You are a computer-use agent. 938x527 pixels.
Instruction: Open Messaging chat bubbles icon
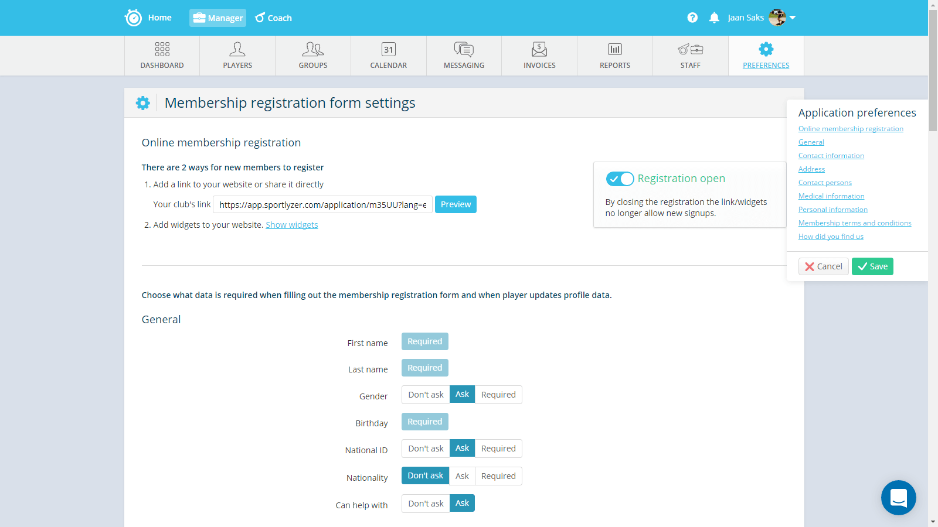(x=464, y=49)
